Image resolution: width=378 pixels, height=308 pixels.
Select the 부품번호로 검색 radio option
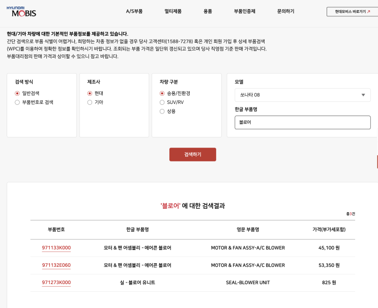[17, 102]
